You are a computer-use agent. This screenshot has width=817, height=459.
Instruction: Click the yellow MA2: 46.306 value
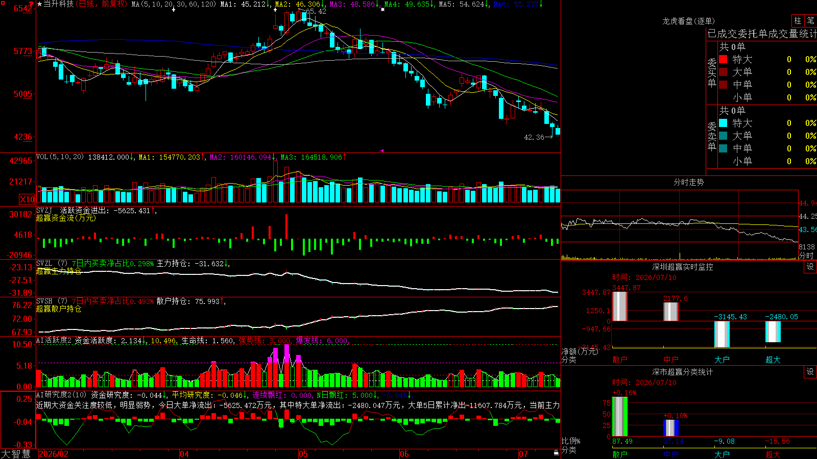click(x=300, y=4)
